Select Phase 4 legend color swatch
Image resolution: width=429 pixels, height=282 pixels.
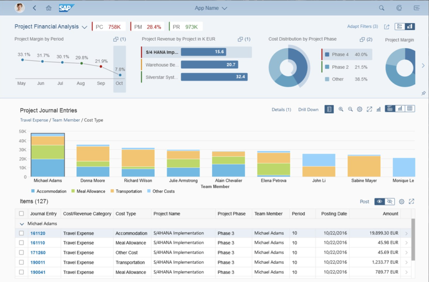(x=327, y=54)
